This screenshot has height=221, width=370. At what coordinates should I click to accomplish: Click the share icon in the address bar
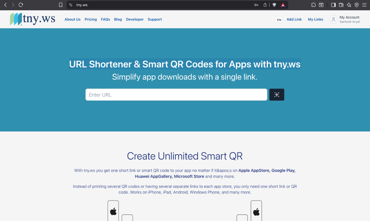[x=265, y=5]
